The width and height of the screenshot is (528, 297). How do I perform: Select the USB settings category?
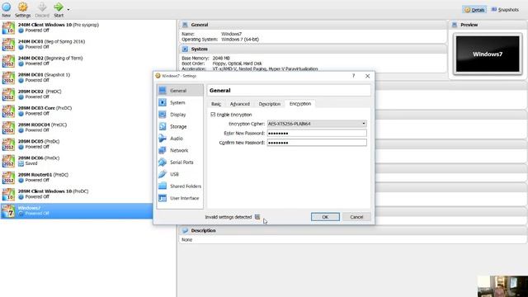click(x=180, y=174)
